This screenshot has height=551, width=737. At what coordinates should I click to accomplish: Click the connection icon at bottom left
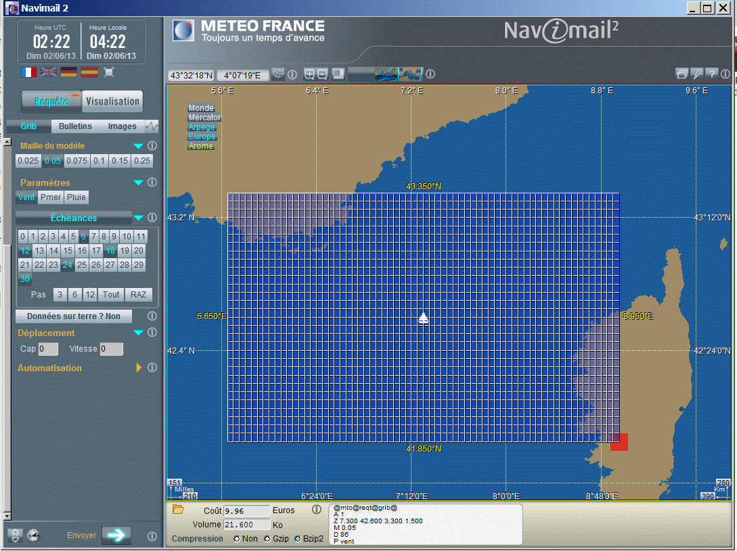pos(15,535)
